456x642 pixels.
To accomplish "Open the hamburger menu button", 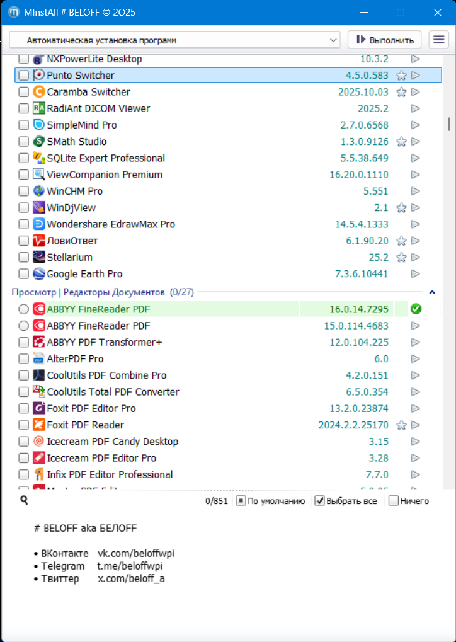I will [x=439, y=40].
